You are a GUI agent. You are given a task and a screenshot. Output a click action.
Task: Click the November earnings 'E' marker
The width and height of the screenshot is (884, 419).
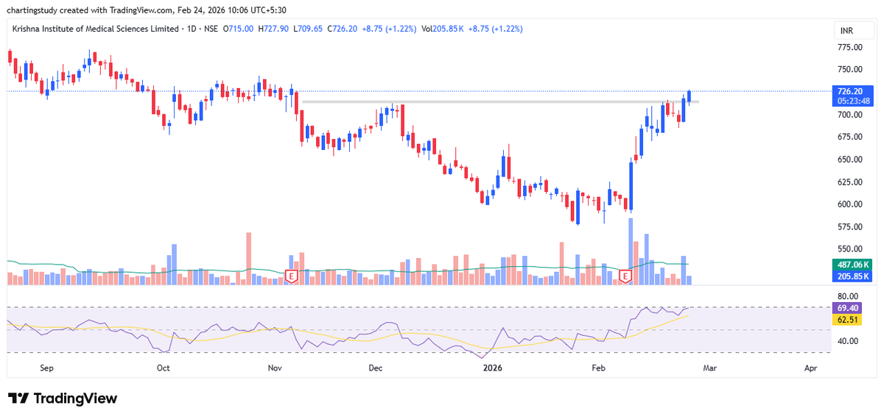pyautogui.click(x=292, y=276)
